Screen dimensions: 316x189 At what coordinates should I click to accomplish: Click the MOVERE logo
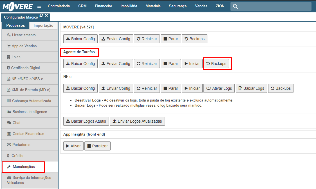17,6
